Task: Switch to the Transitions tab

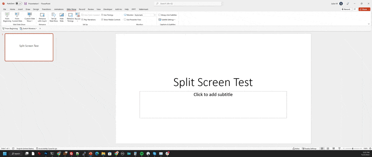Action: pyautogui.click(x=46, y=9)
